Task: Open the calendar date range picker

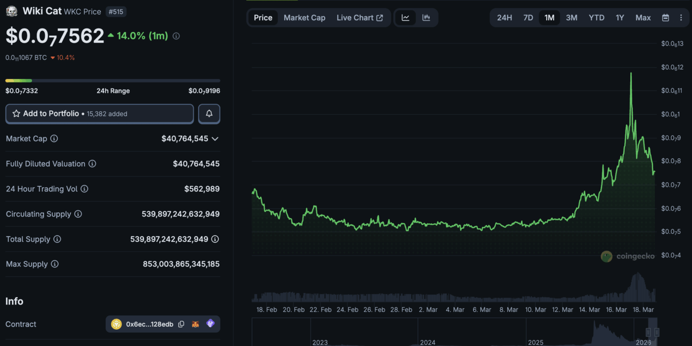Action: (x=665, y=18)
